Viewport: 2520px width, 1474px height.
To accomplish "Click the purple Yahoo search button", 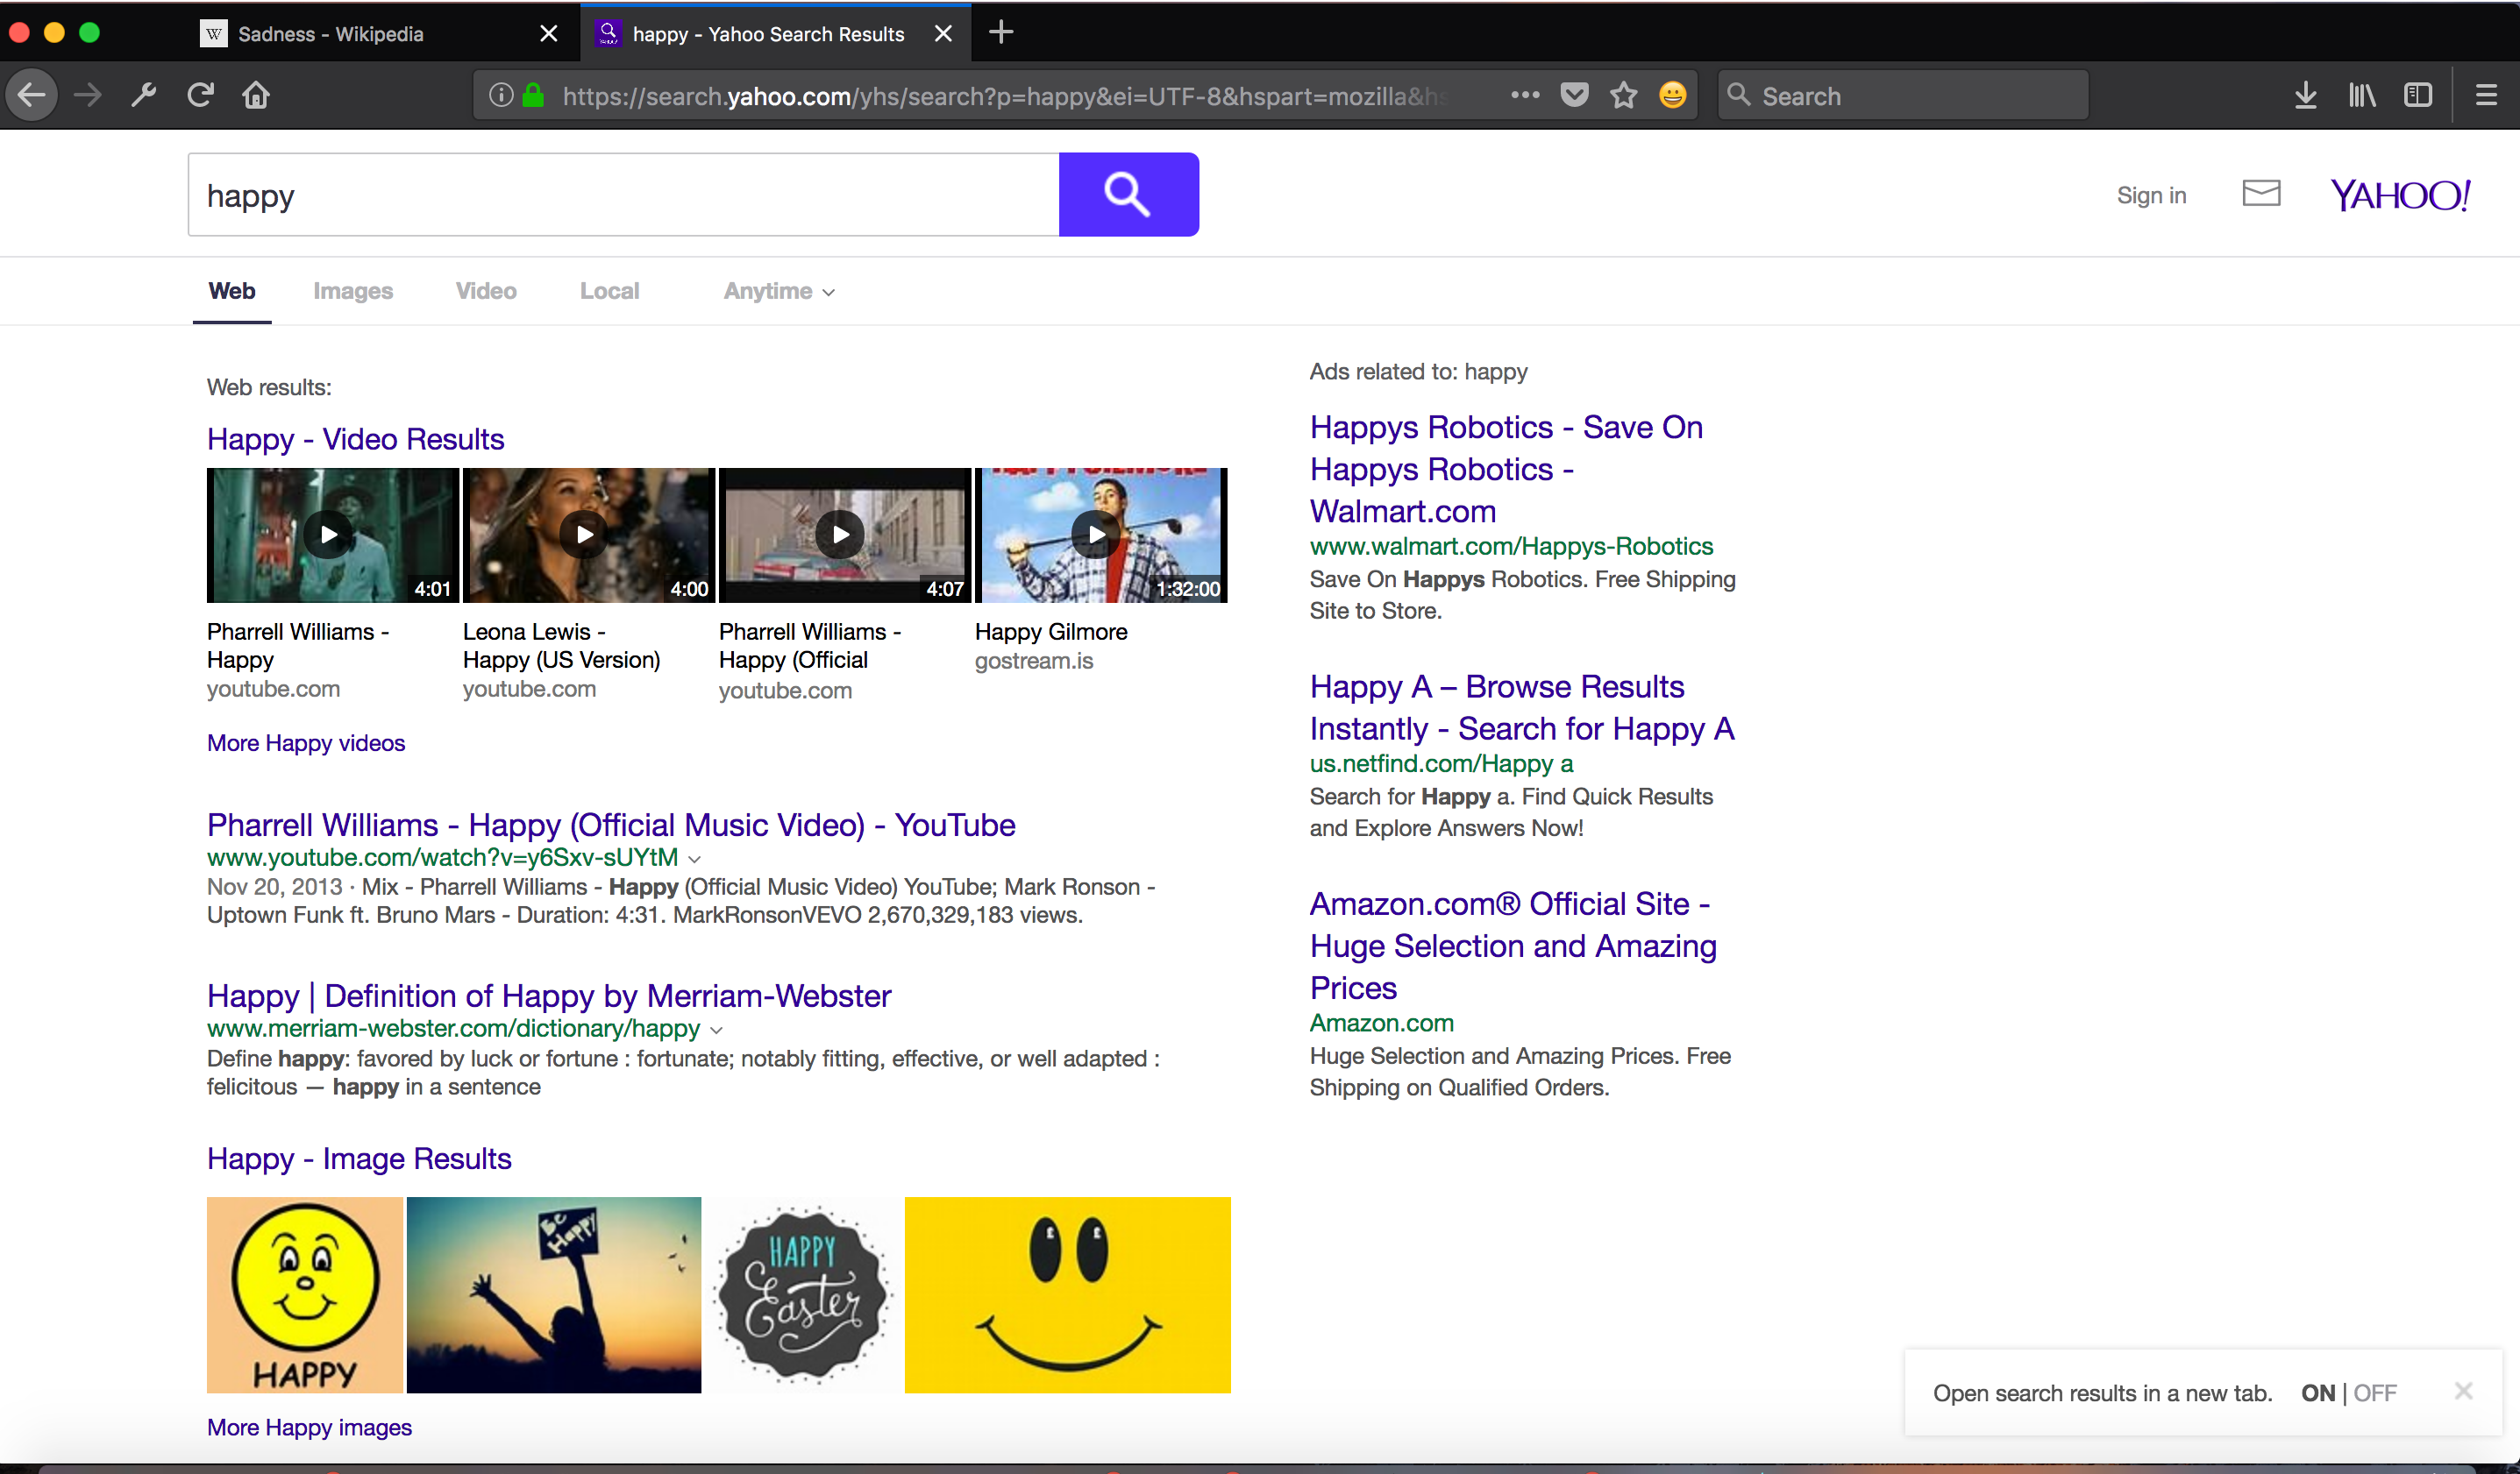I will pyautogui.click(x=1128, y=194).
